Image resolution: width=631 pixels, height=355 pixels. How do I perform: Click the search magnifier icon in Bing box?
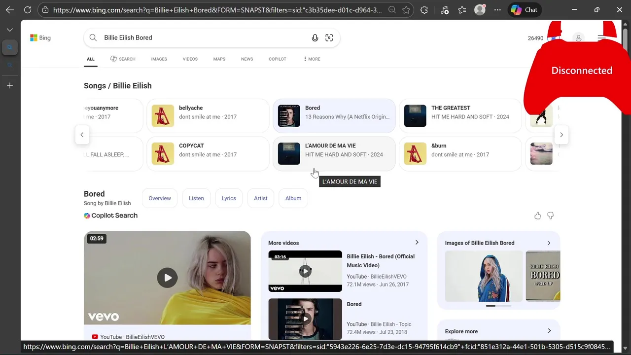click(93, 37)
